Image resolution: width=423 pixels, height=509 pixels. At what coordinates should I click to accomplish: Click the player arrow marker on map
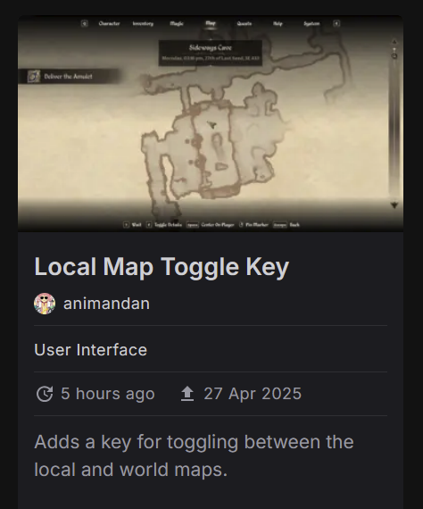point(211,125)
